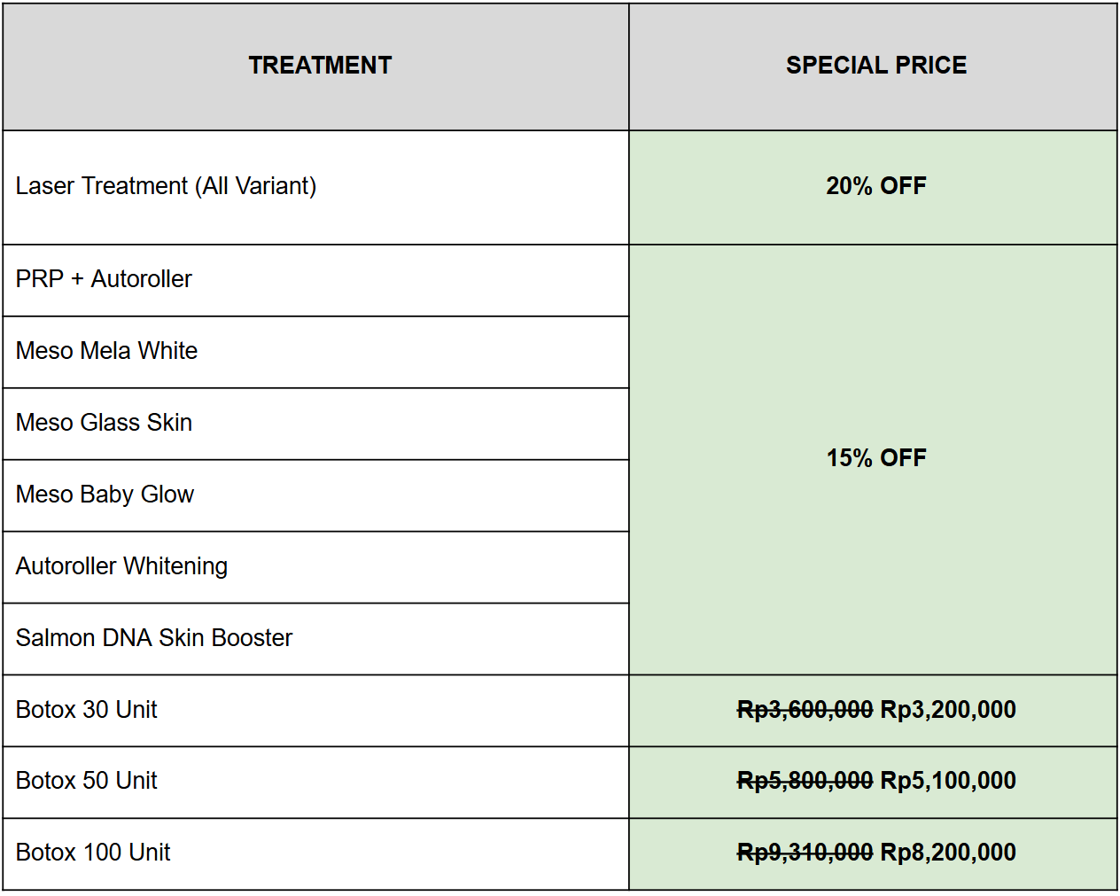Select the Rp5,100,000 discounted price

point(948,781)
